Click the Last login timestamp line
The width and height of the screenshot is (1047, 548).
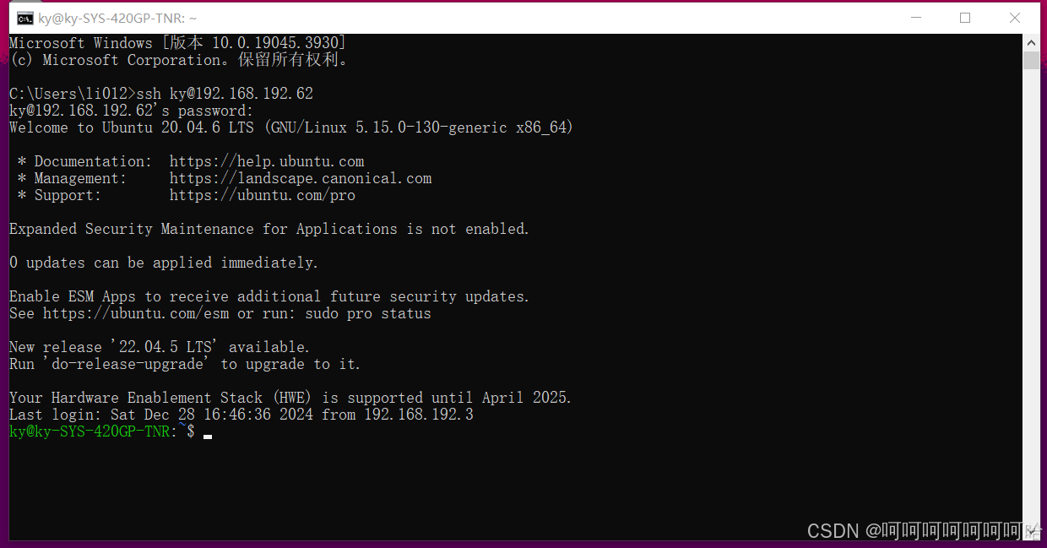(241, 415)
